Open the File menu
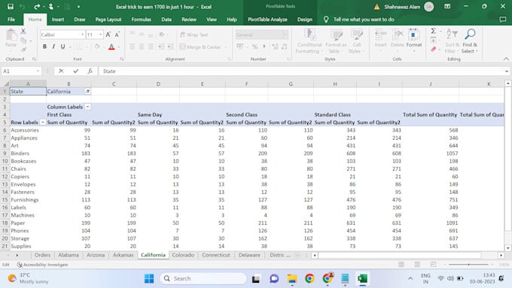512x288 pixels. point(11,20)
